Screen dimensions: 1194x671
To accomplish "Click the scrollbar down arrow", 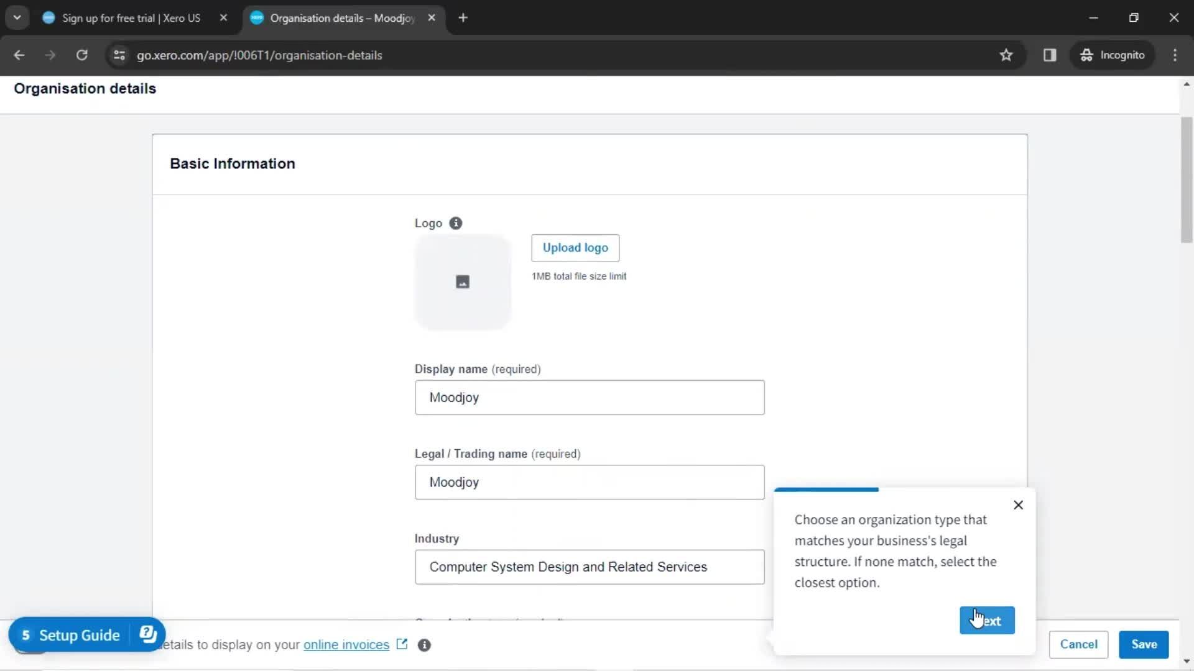I will coord(1187,662).
